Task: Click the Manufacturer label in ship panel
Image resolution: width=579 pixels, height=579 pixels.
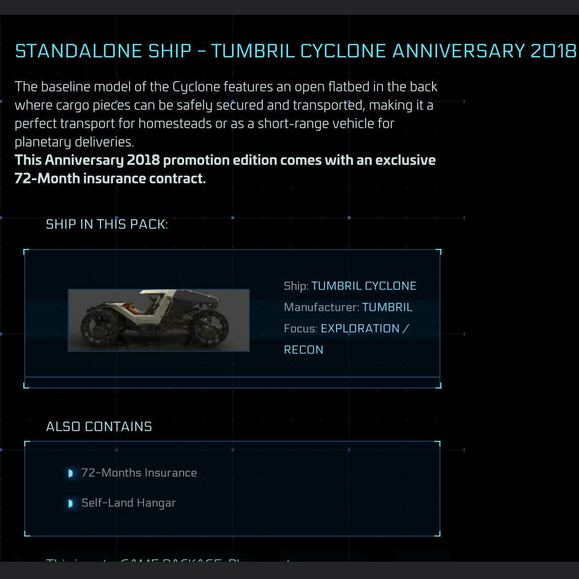Action: [x=321, y=307]
